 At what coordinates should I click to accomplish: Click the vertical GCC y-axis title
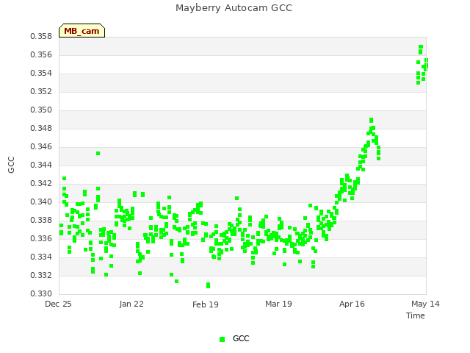click(11, 165)
